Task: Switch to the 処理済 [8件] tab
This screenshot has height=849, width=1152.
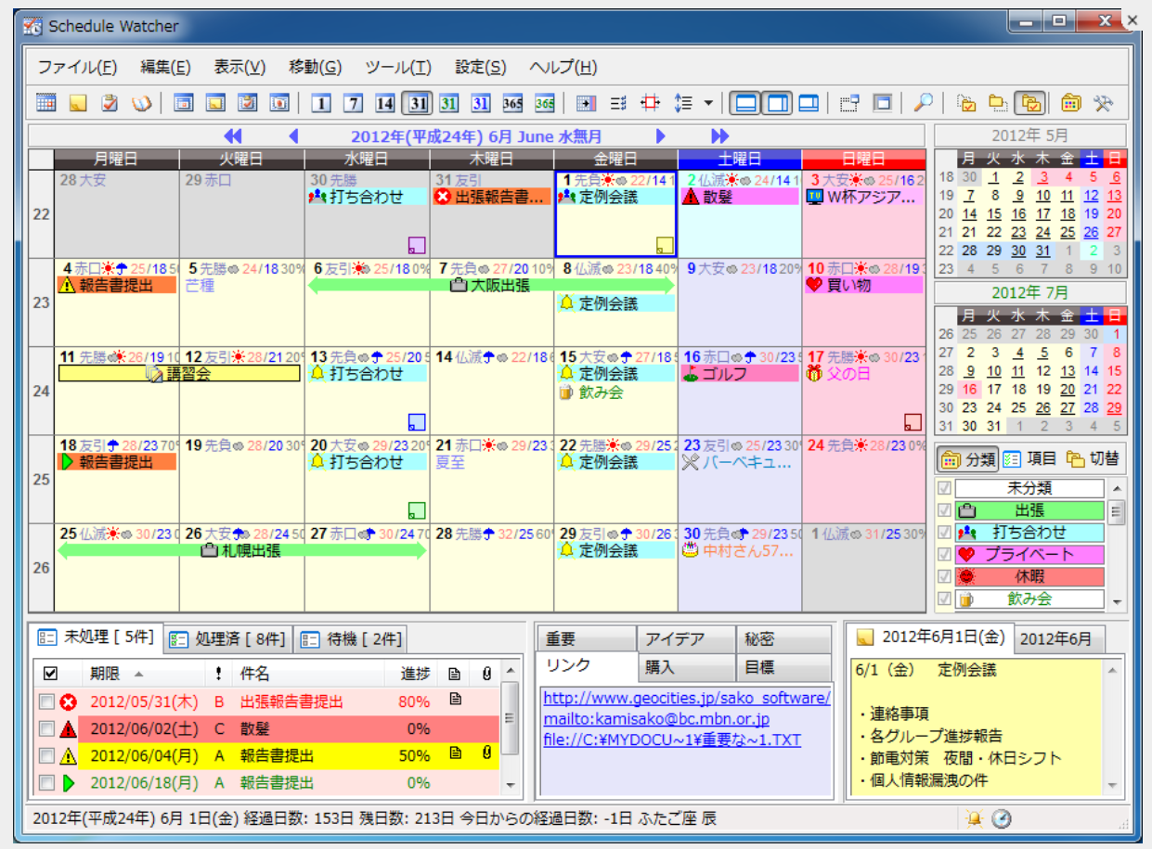Action: point(228,639)
